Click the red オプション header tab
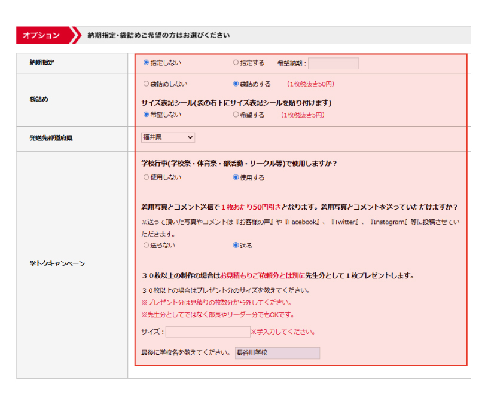Image resolution: width=488 pixels, height=405 pixels. [x=42, y=35]
